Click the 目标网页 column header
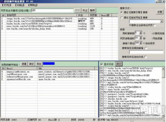Viewport: 166px width, 122px height. tap(41, 15)
